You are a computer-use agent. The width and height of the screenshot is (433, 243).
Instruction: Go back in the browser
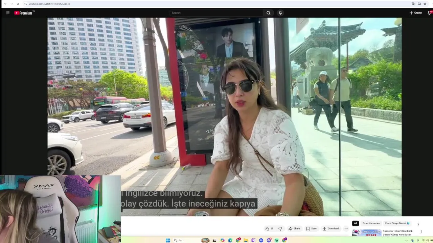5,4
